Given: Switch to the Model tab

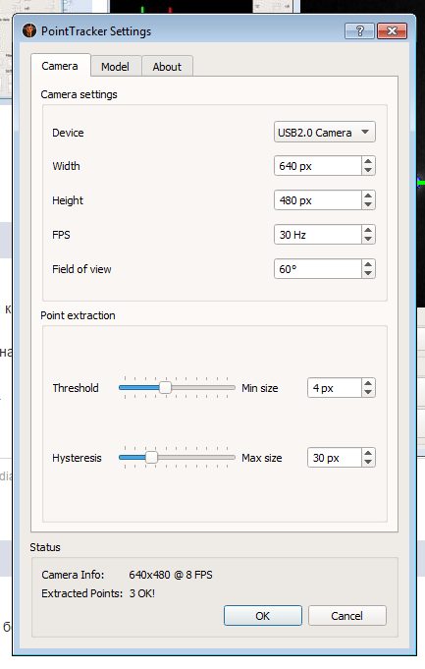Looking at the screenshot, I should tap(115, 67).
